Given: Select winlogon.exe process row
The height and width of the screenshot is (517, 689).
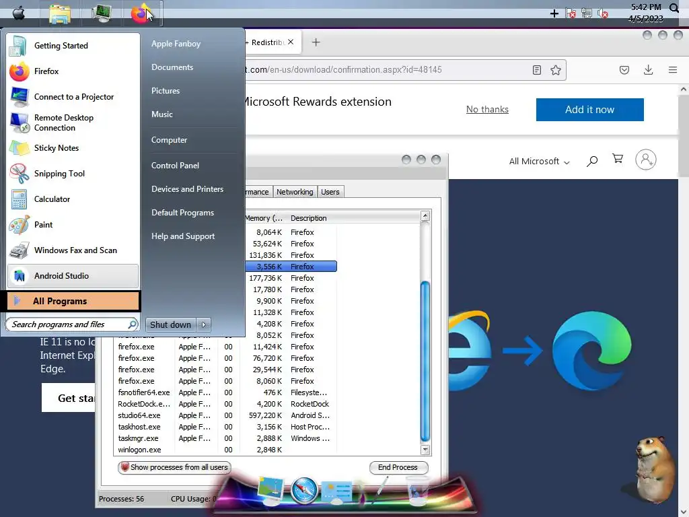Looking at the screenshot, I should click(x=223, y=450).
